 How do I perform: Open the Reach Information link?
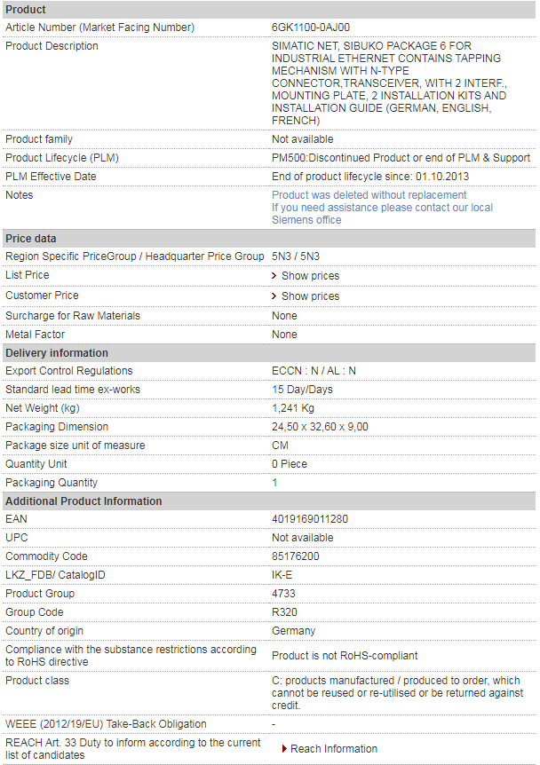click(333, 749)
